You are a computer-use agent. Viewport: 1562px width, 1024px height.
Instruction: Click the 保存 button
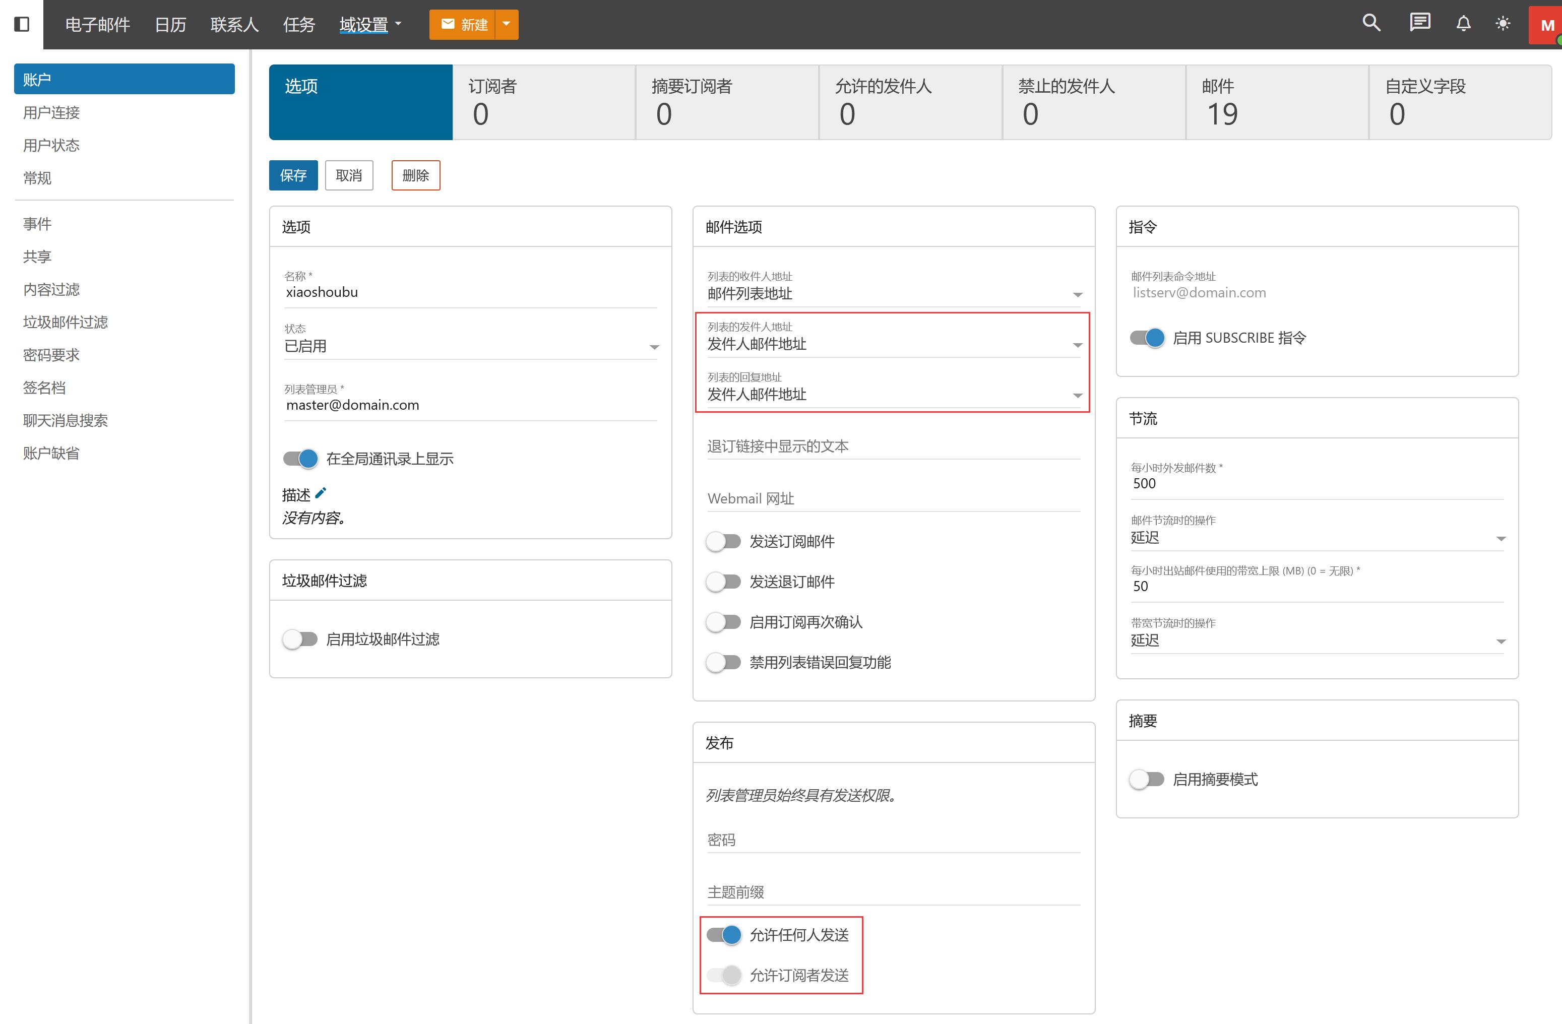click(x=293, y=175)
